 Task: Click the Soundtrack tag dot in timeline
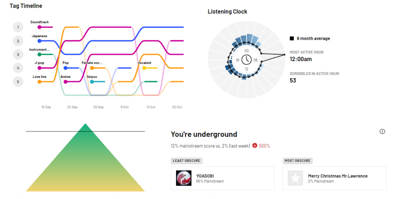click(39, 27)
